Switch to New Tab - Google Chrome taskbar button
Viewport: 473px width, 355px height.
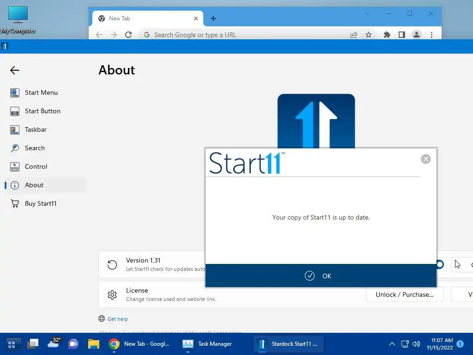pos(139,344)
